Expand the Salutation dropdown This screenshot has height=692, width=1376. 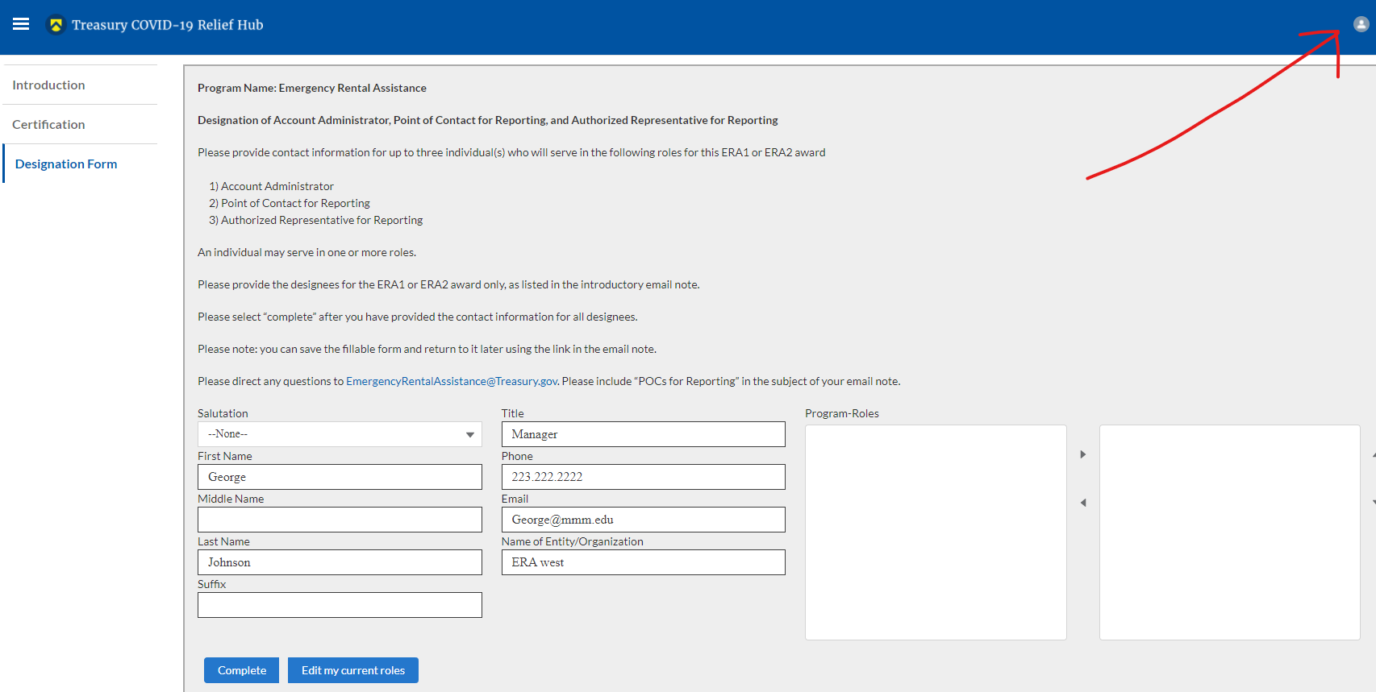pos(340,434)
